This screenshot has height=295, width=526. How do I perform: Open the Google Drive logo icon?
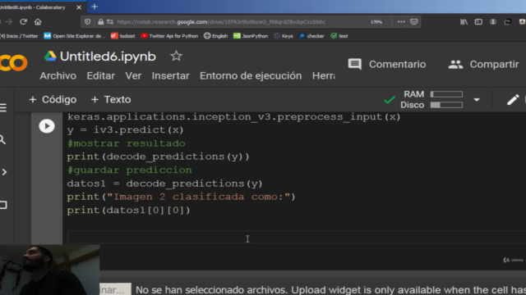(x=50, y=57)
